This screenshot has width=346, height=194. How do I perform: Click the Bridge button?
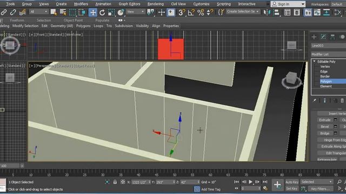click(325, 133)
